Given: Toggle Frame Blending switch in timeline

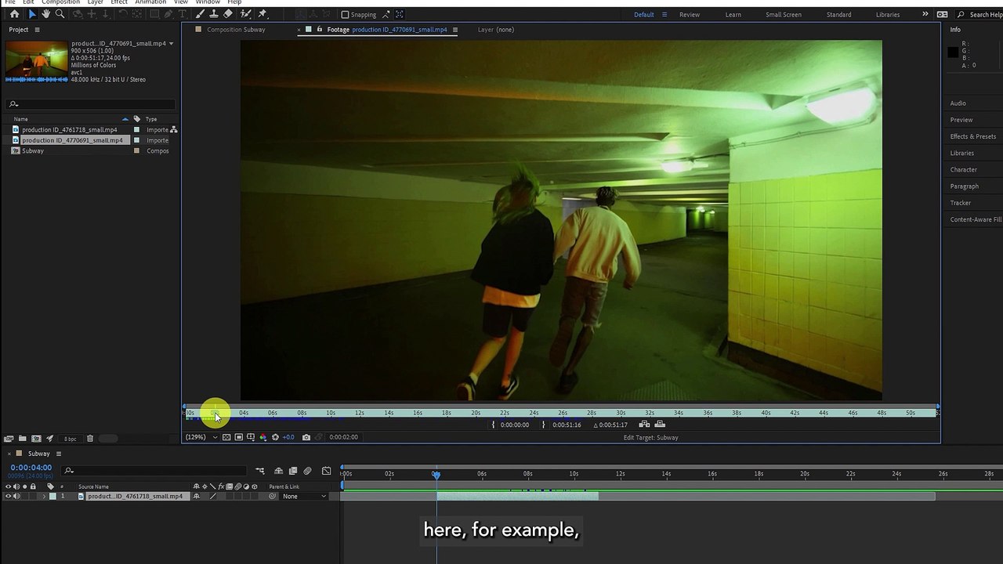Looking at the screenshot, I should (293, 471).
